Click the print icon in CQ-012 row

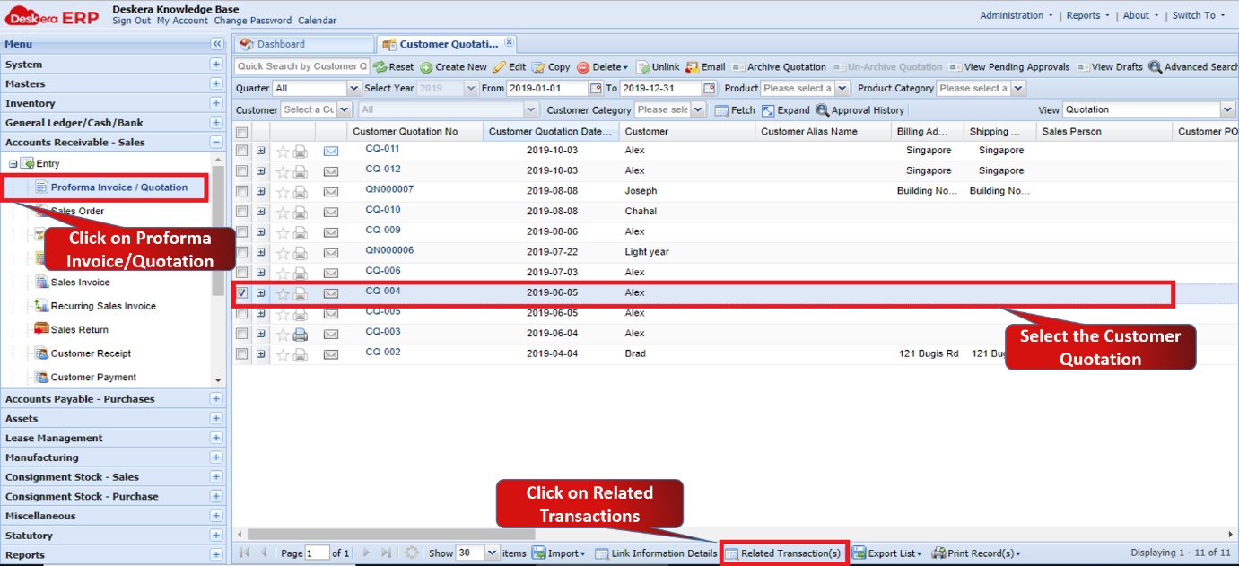pyautogui.click(x=301, y=171)
